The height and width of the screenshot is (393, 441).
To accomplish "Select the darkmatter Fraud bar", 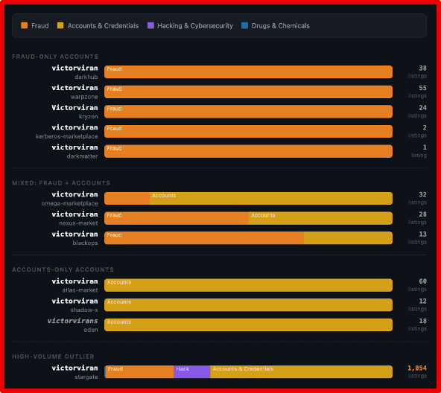I will [x=248, y=151].
